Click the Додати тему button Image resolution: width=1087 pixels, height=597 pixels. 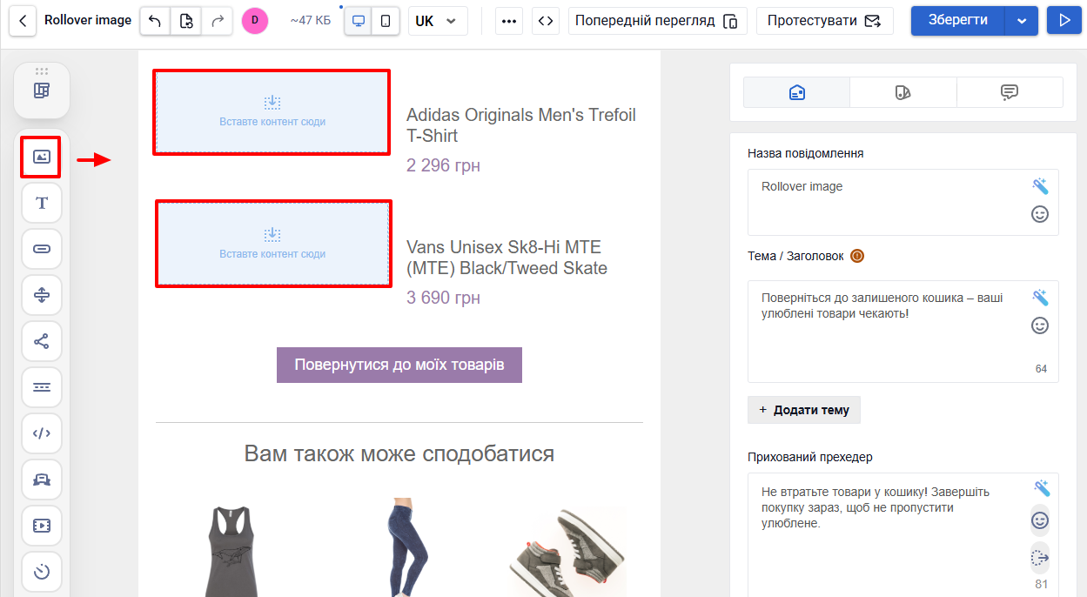point(804,410)
